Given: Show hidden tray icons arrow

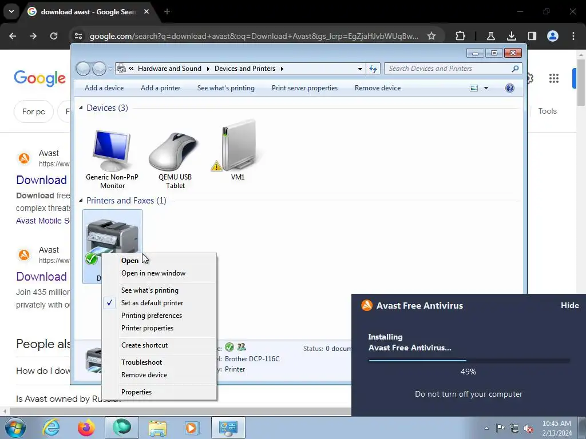Looking at the screenshot, I should 486,428.
